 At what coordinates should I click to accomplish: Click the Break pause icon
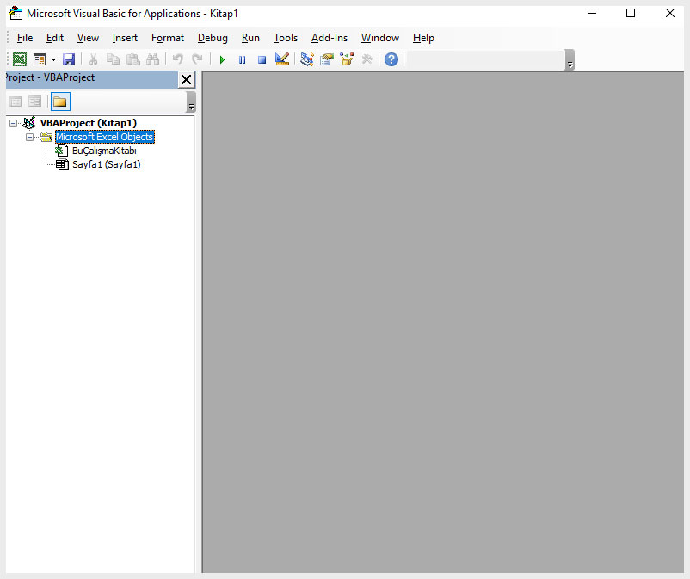(242, 59)
